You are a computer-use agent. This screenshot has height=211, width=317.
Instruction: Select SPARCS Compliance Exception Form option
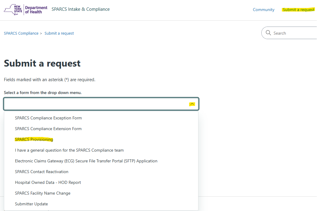click(101, 118)
